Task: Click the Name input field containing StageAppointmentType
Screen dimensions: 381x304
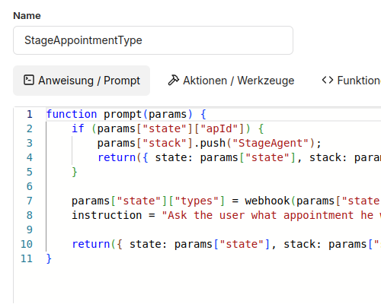Action: click(x=153, y=40)
